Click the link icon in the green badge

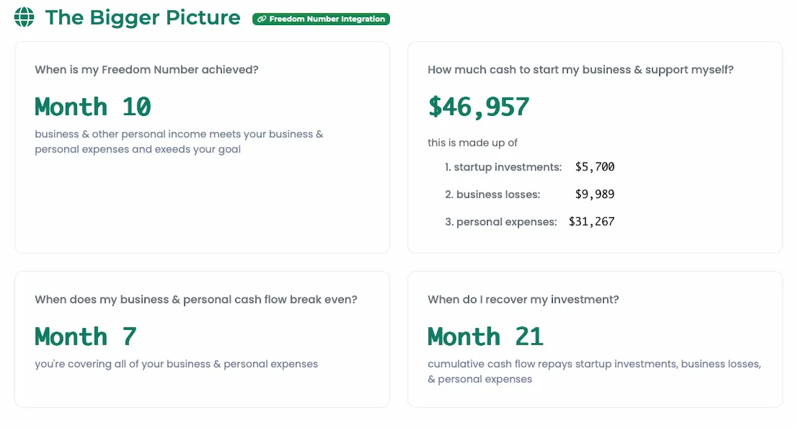click(261, 19)
